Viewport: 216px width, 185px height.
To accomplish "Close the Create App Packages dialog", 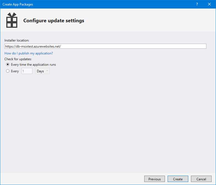I will pos(209,4).
